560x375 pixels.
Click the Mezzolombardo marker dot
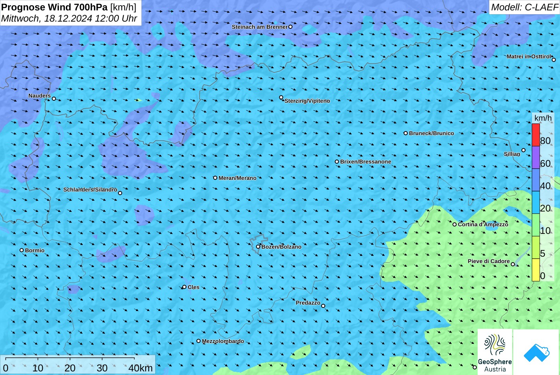[198, 341]
